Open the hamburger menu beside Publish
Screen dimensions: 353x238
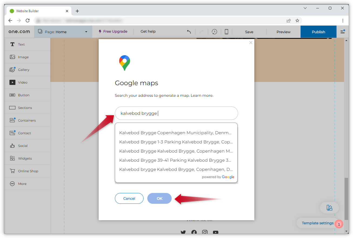(x=343, y=32)
